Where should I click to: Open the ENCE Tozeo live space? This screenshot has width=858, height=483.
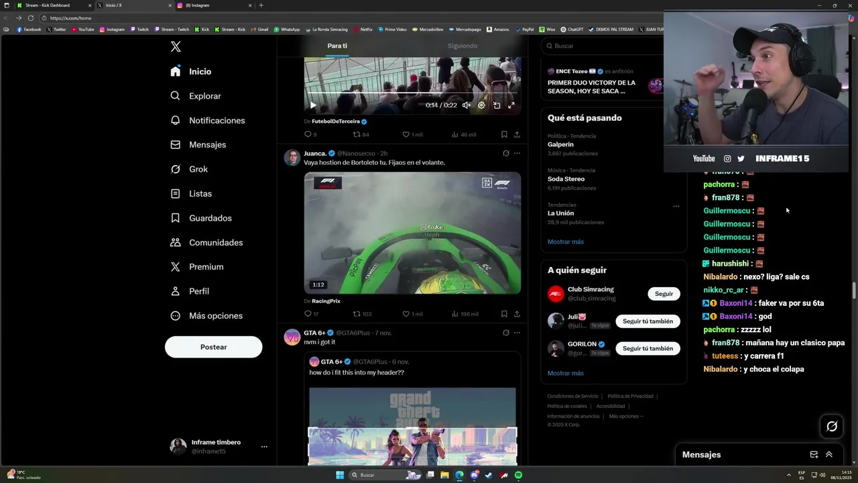click(x=603, y=83)
